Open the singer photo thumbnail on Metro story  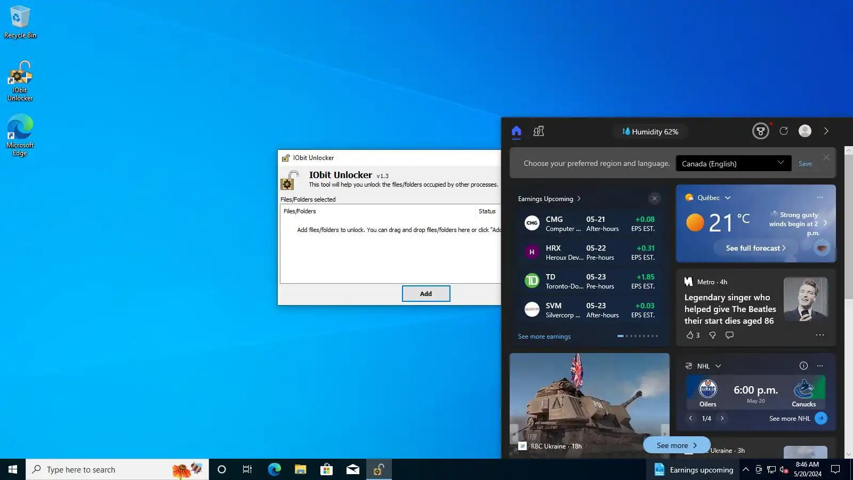(x=806, y=299)
